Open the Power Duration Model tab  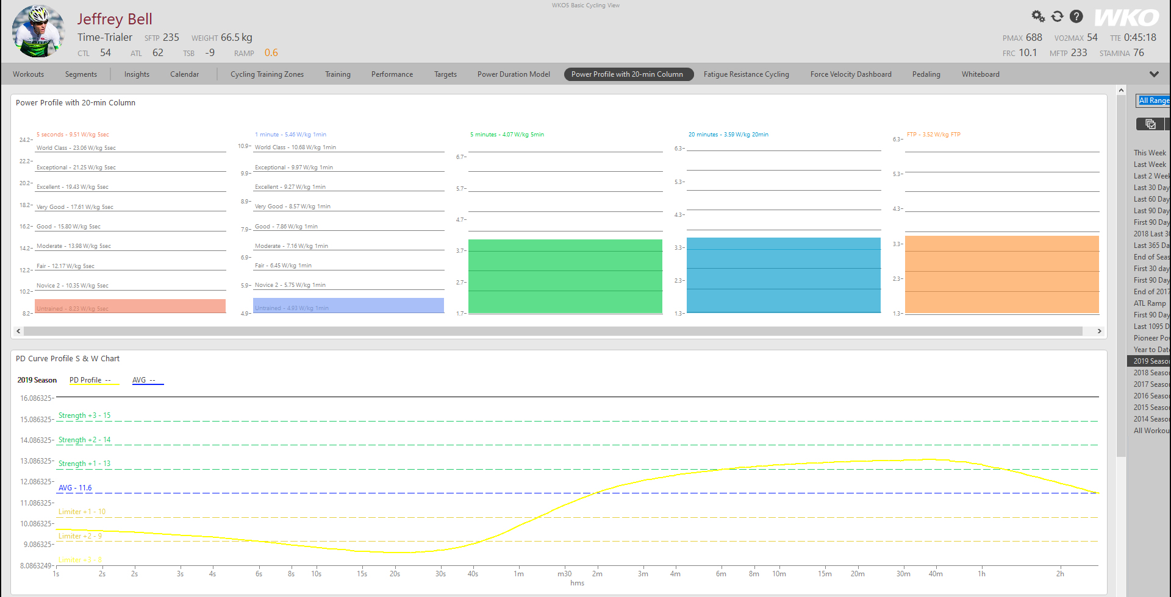pos(514,74)
